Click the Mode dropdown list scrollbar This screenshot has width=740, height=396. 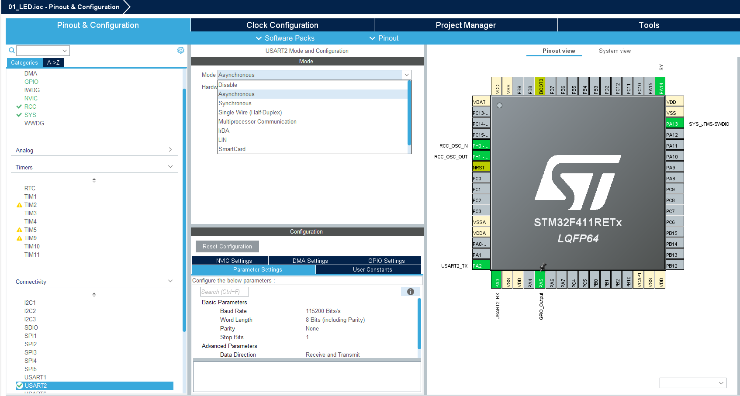409,113
